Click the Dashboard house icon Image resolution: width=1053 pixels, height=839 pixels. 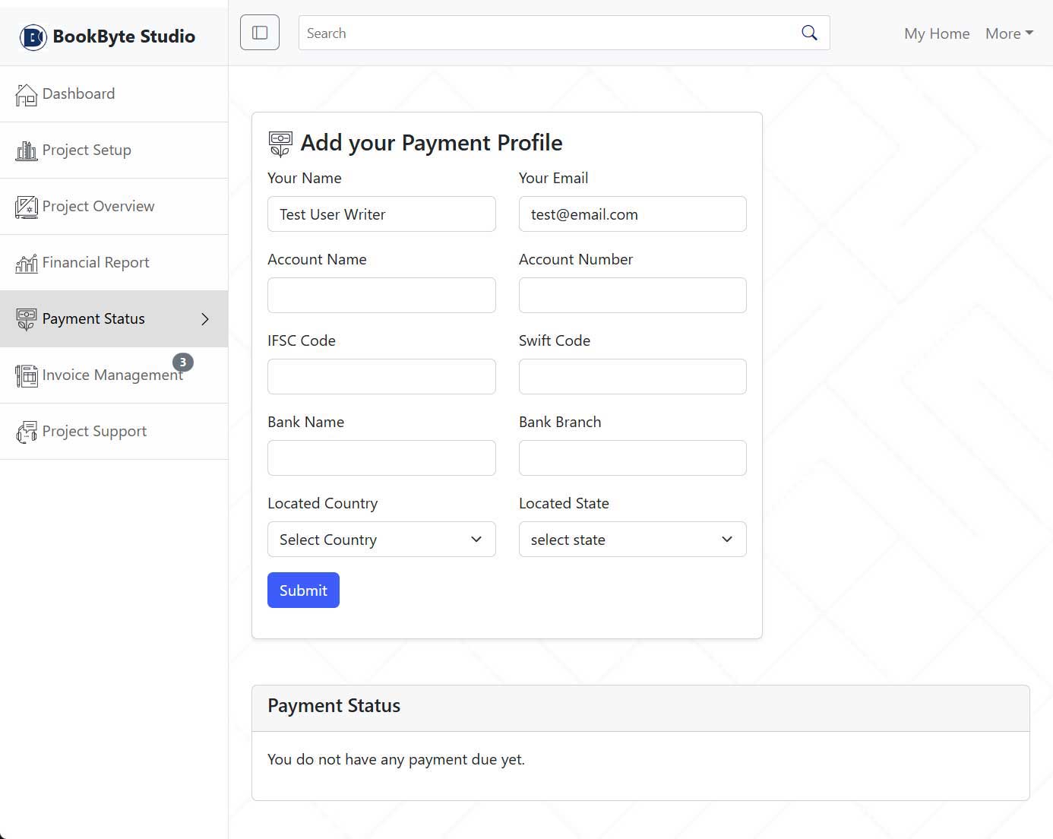pos(26,94)
